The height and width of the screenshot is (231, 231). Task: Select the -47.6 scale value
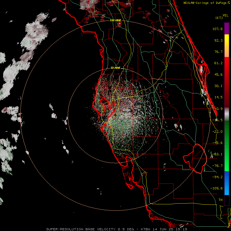click(217, 143)
